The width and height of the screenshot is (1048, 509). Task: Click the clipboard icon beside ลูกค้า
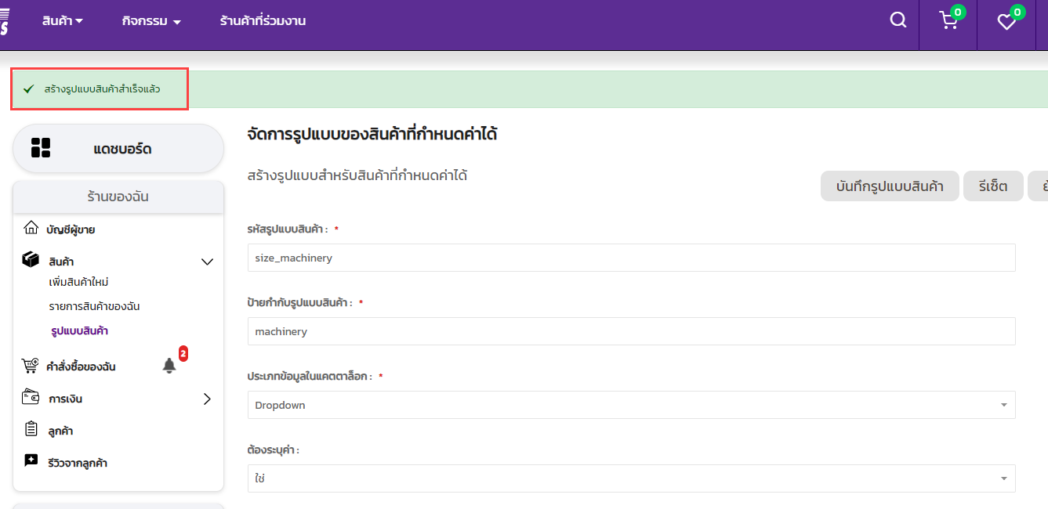tap(31, 430)
